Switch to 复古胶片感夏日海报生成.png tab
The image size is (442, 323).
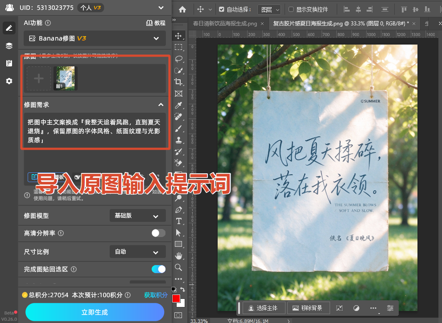[341, 24]
